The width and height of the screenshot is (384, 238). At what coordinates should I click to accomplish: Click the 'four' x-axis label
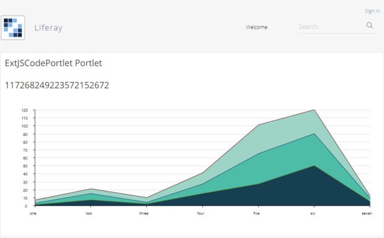(x=201, y=213)
